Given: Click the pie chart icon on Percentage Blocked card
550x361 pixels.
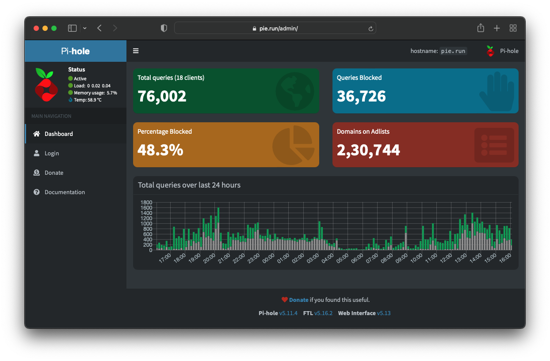Looking at the screenshot, I should click(294, 145).
